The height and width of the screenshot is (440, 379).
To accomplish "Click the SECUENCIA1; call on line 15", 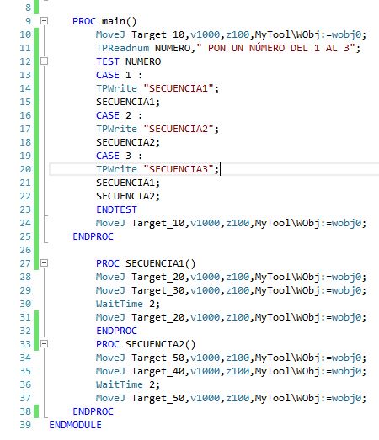I will click(x=128, y=102).
